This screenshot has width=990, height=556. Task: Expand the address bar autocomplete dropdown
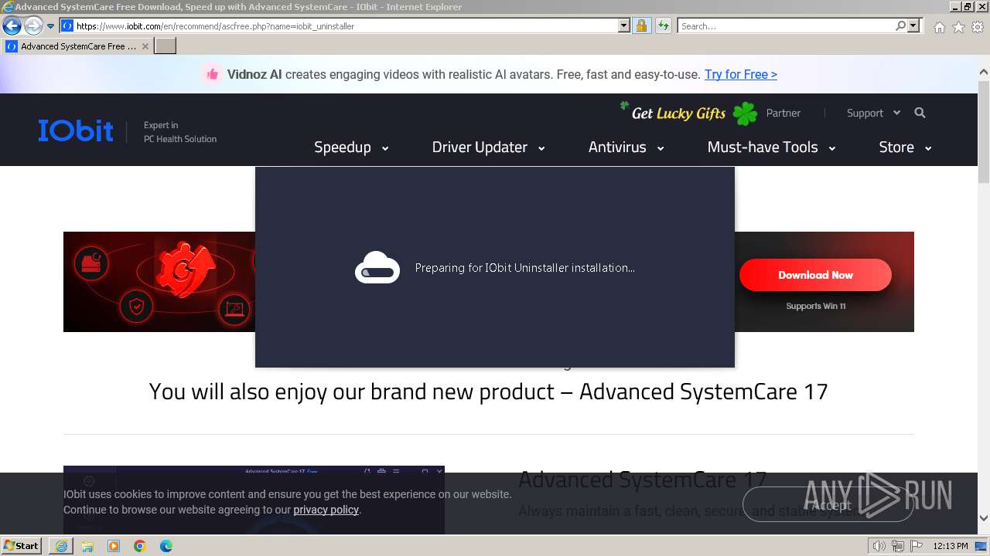pos(624,26)
